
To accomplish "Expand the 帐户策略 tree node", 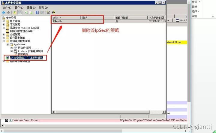I will click(4, 21).
